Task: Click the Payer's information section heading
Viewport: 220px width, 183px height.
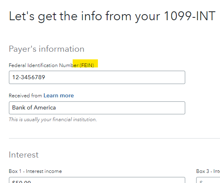Action: pyautogui.click(x=47, y=49)
